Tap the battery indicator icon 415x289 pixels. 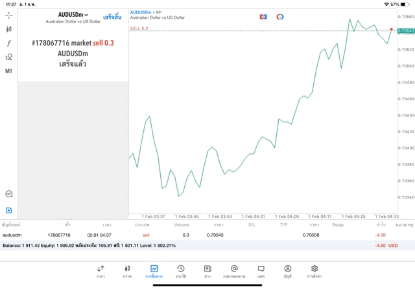(405, 5)
